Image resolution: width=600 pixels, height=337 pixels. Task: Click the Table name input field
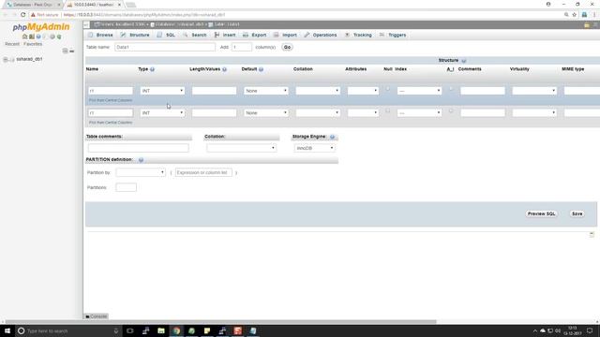(165, 47)
